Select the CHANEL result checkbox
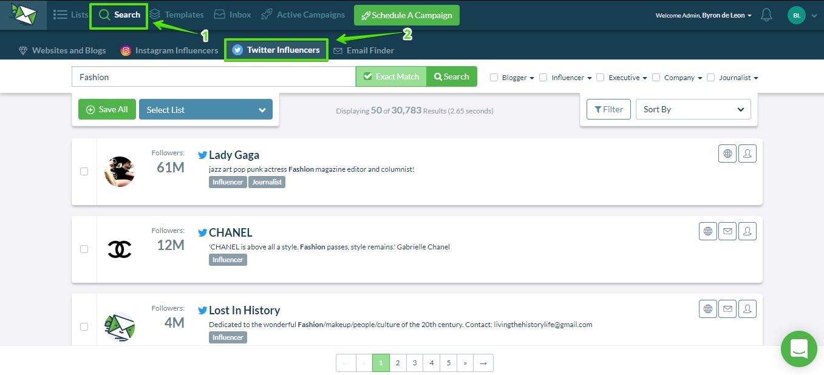 pos(84,249)
